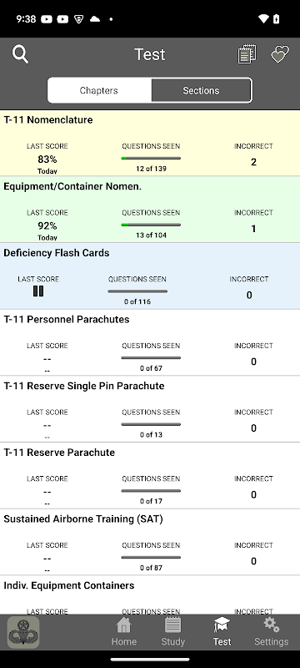Tap the paused test icon
300x668 pixels.
pos(38,291)
